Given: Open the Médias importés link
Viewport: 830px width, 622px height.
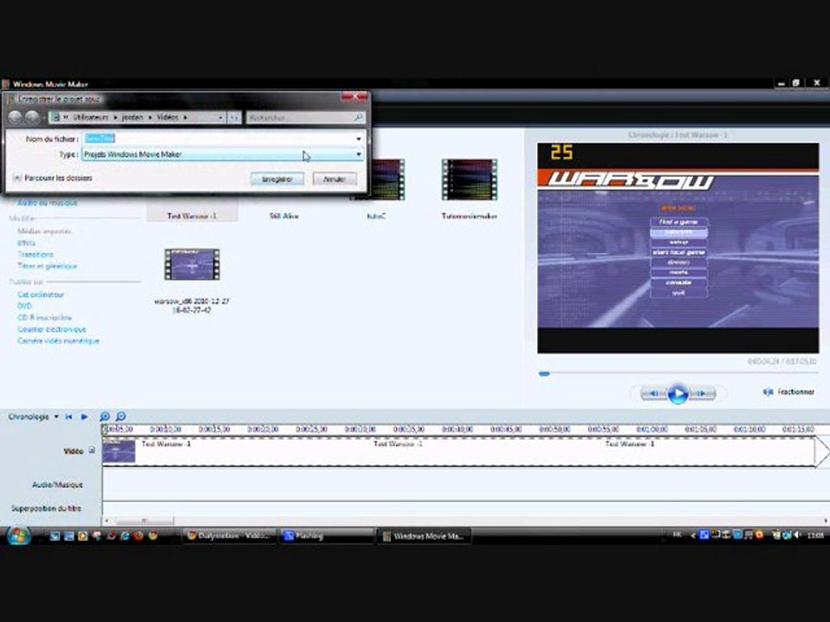Looking at the screenshot, I should pyautogui.click(x=44, y=232).
